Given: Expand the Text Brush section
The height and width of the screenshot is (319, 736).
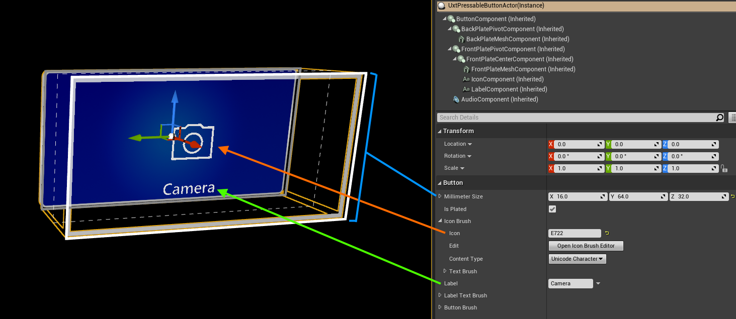Looking at the screenshot, I should click(x=444, y=271).
